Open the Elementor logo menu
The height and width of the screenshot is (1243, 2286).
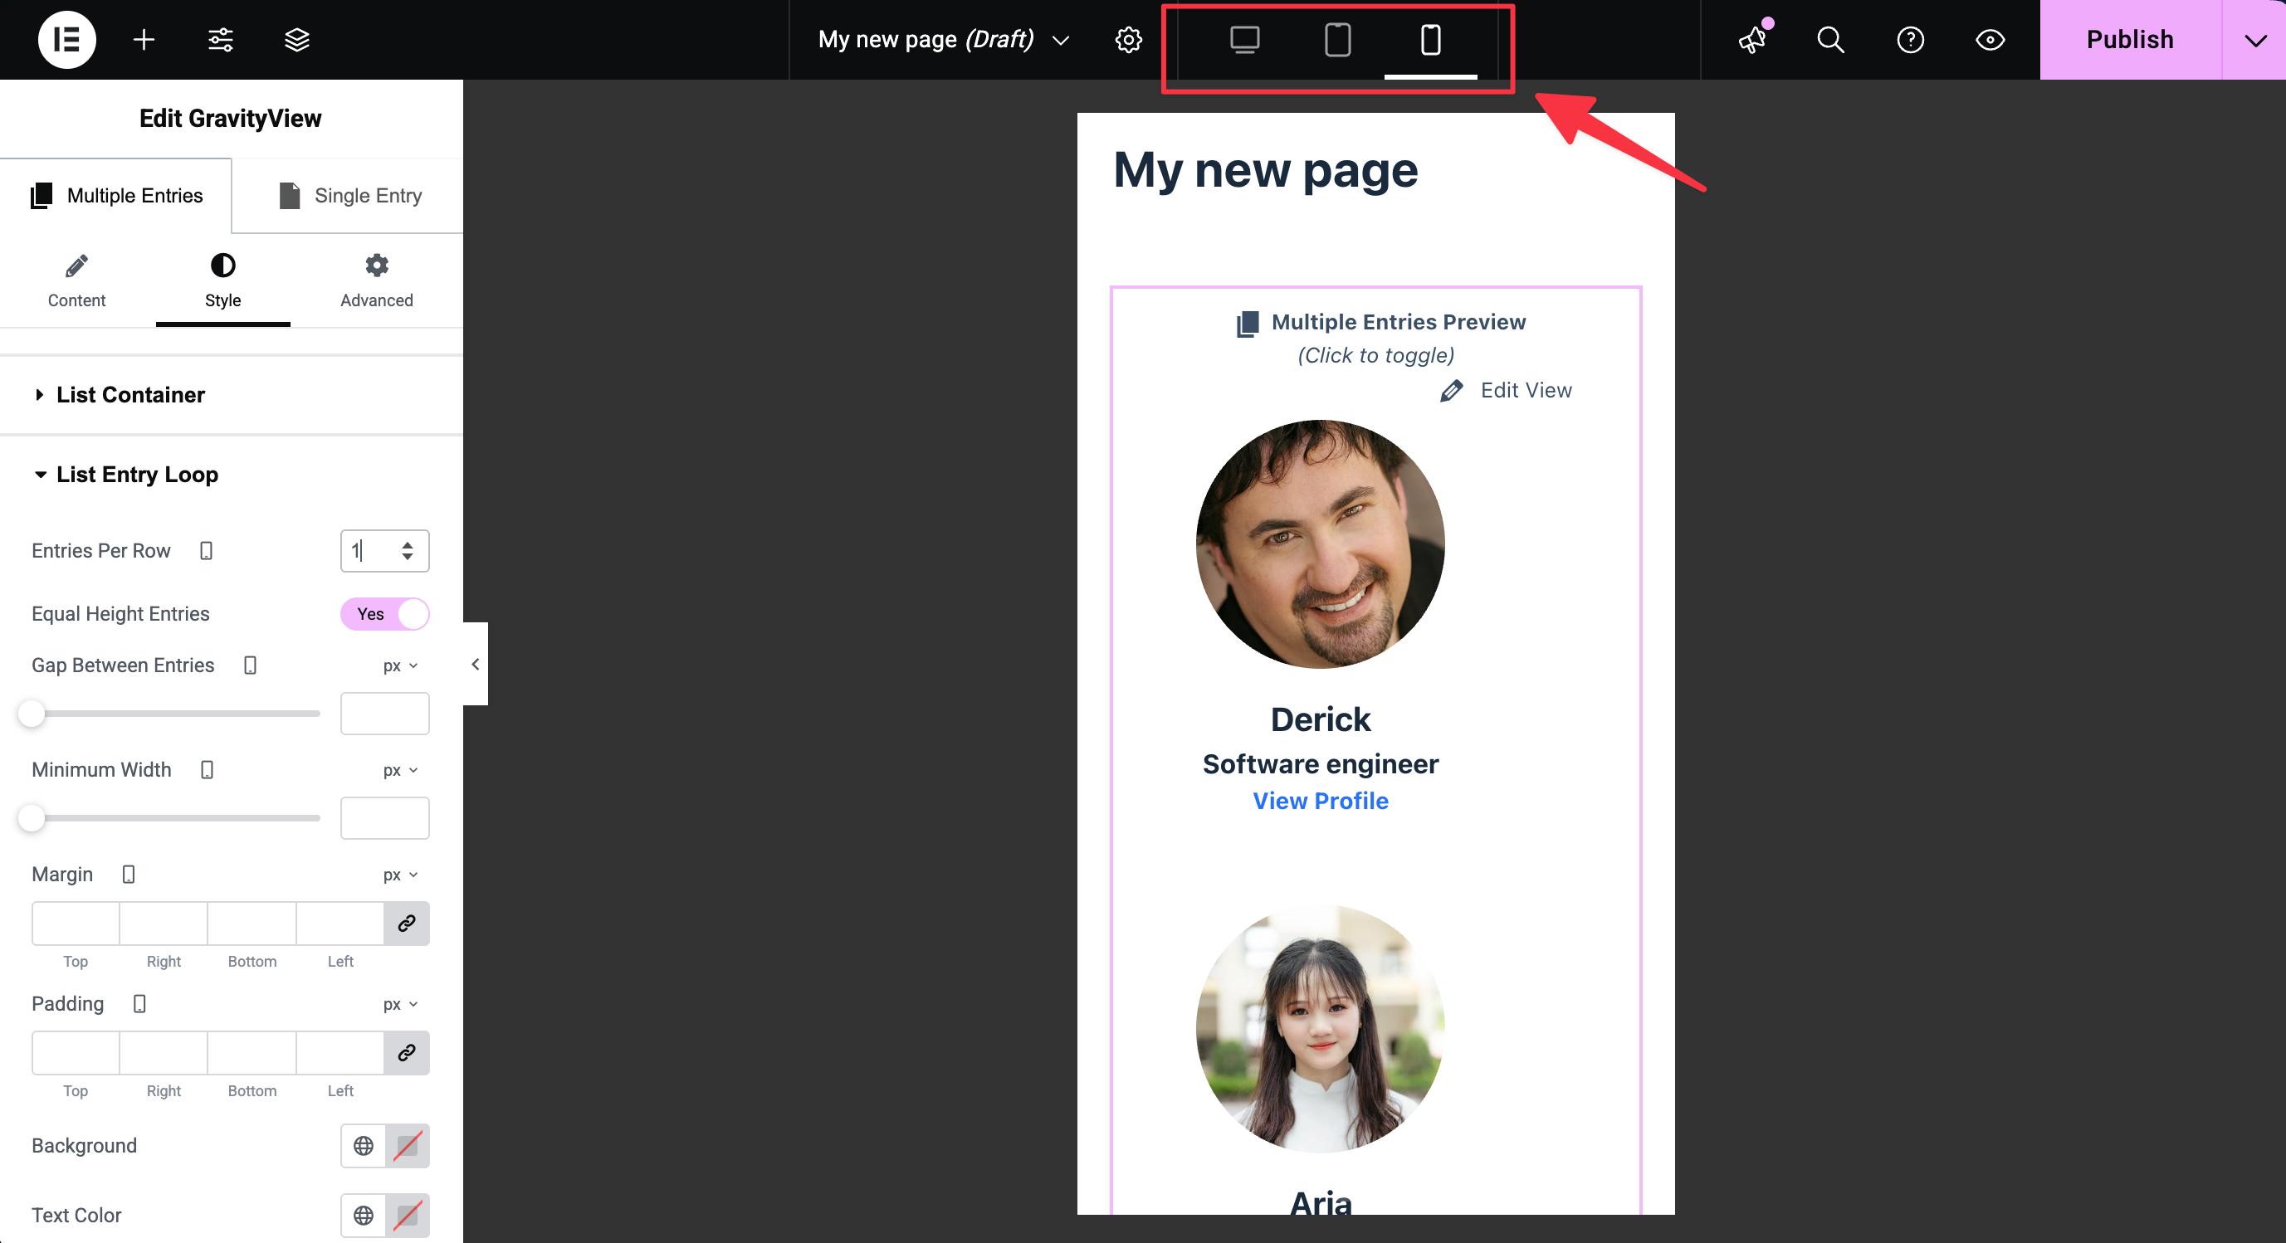click(66, 39)
